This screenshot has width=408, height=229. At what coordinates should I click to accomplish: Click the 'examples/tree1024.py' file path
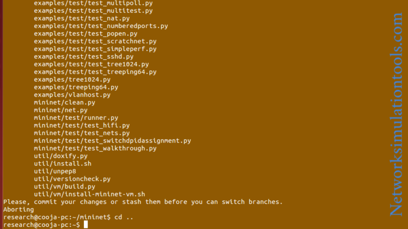(72, 80)
